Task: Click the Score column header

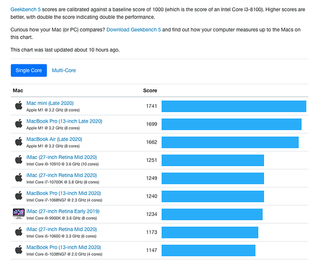Action: point(150,91)
